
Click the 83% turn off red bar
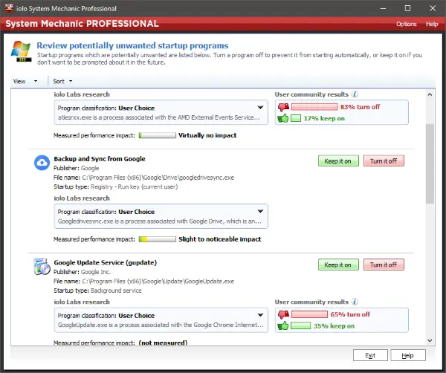tap(314, 107)
